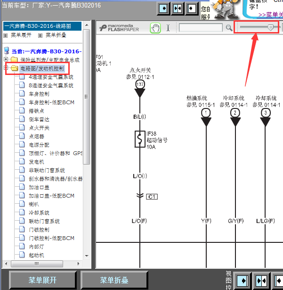This screenshot has width=283, height=290.
Task: Open the 4通道安全气囊系统 diagram
Action: (51, 77)
